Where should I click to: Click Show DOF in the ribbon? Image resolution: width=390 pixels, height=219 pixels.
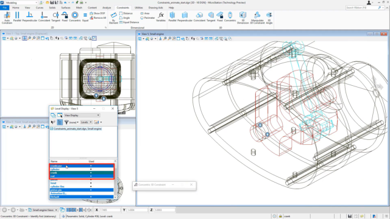pyautogui.click(x=97, y=13)
